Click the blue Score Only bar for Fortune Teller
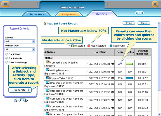Image resolution: width=161 pixels, height=116 pixels. click(x=129, y=78)
